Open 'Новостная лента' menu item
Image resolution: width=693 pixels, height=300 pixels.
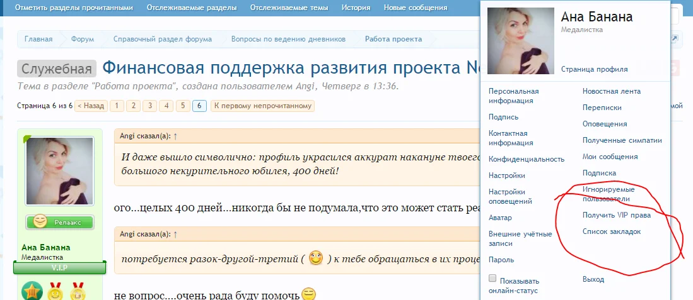[x=611, y=91]
